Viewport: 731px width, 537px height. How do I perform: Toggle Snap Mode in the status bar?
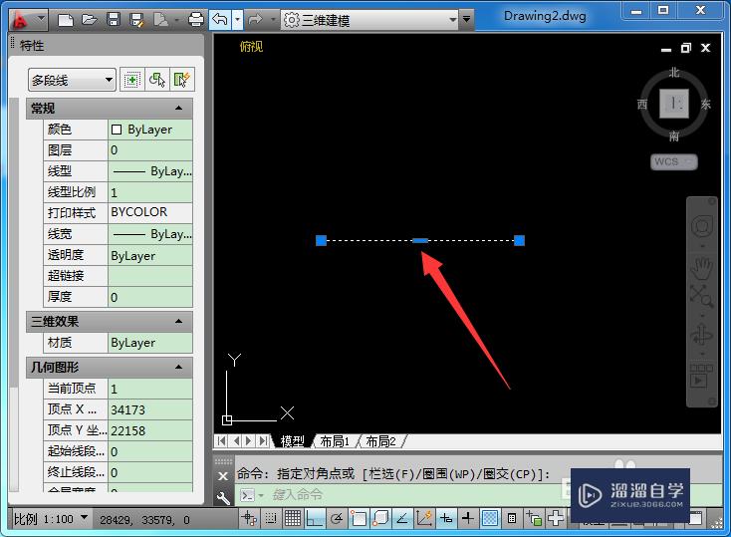[271, 518]
